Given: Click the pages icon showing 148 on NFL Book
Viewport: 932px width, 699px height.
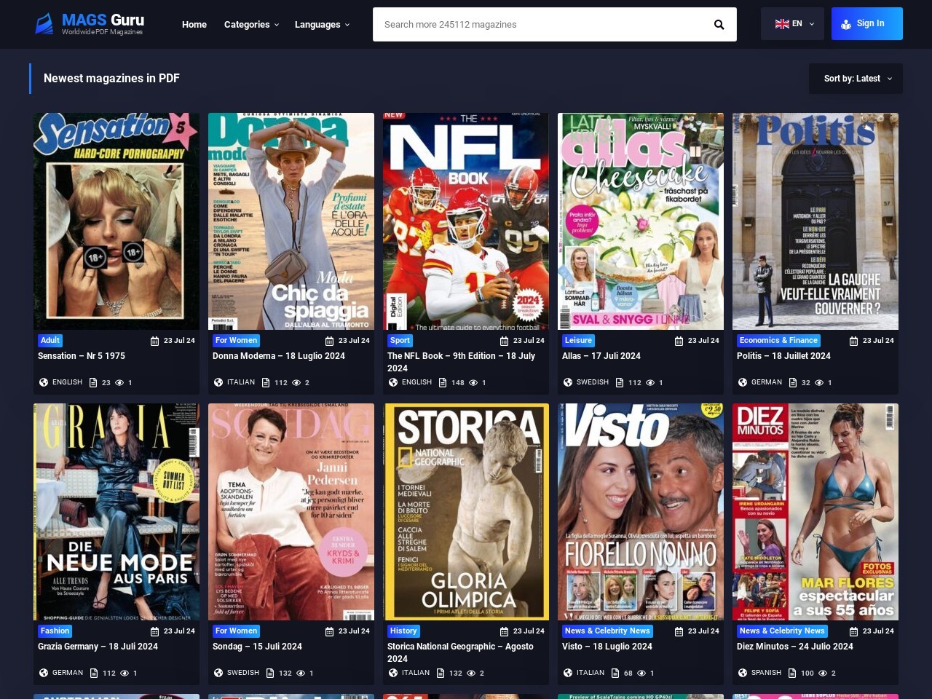Looking at the screenshot, I should [443, 382].
